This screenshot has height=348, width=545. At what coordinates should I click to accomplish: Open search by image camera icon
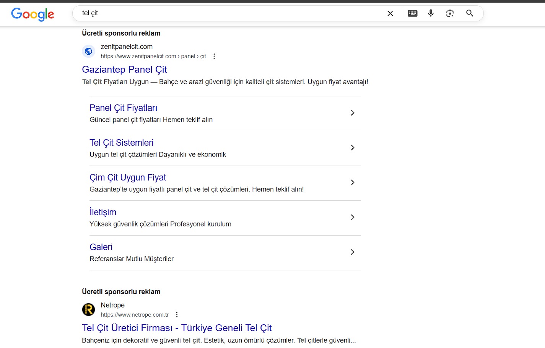click(450, 13)
